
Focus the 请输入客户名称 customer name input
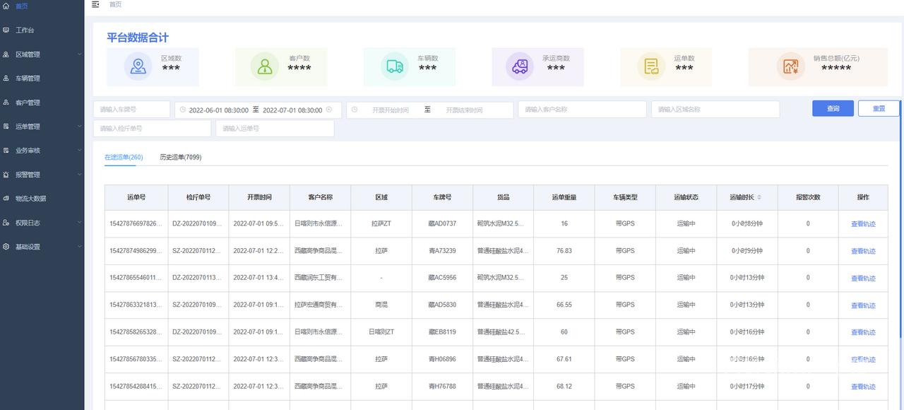coord(582,110)
